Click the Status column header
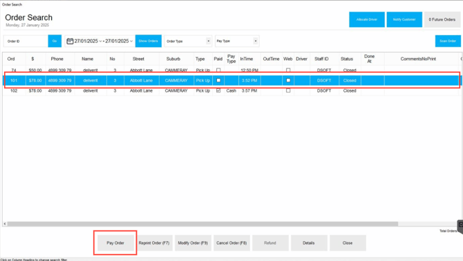The height and width of the screenshot is (261, 463). point(347,59)
